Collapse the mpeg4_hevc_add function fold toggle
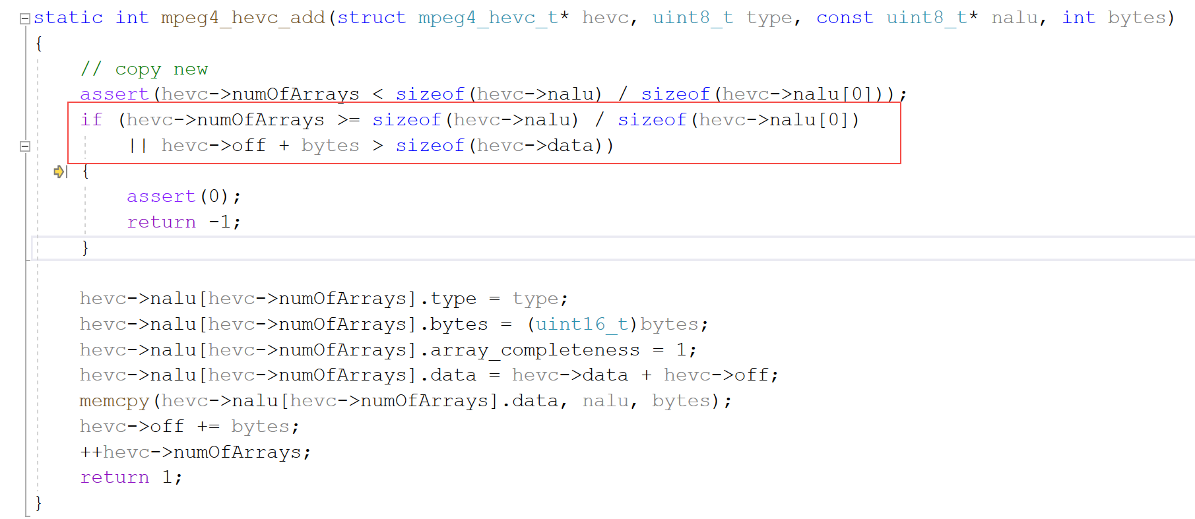 point(25,18)
